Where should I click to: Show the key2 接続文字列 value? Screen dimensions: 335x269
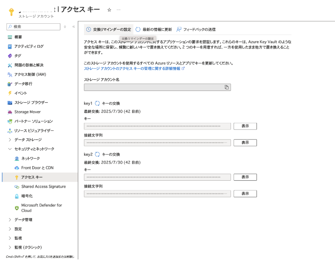[x=245, y=194]
